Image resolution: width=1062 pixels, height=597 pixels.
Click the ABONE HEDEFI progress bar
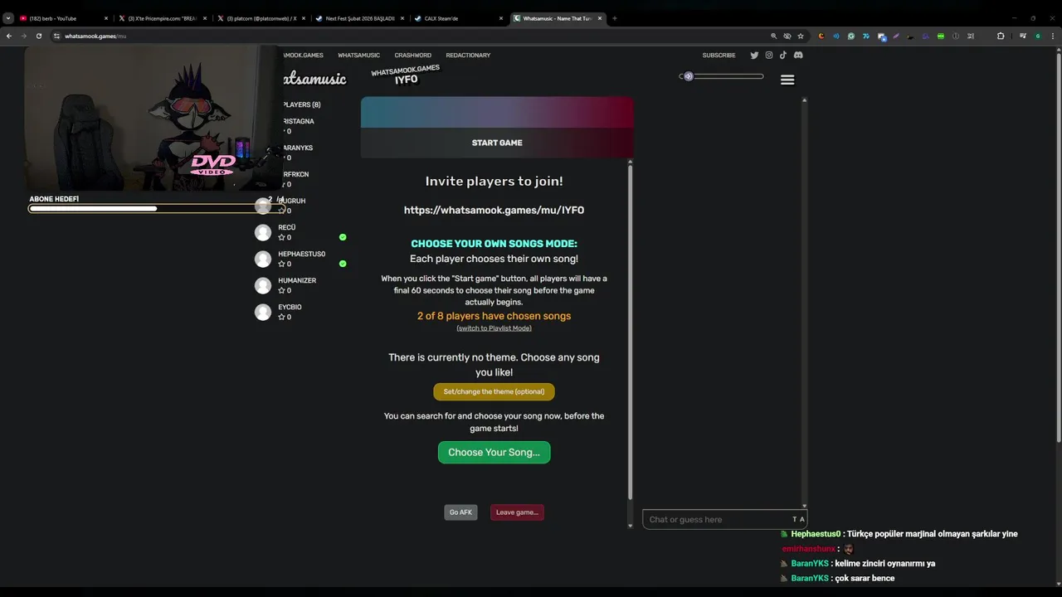click(157, 208)
